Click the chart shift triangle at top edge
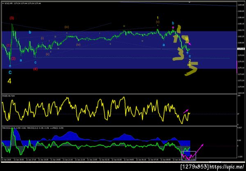This screenshot has width=246, height=171. [189, 2]
